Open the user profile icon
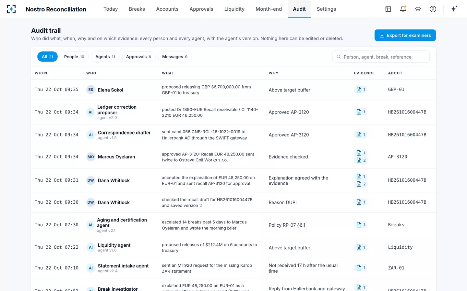The image size is (467, 291). pos(433,9)
